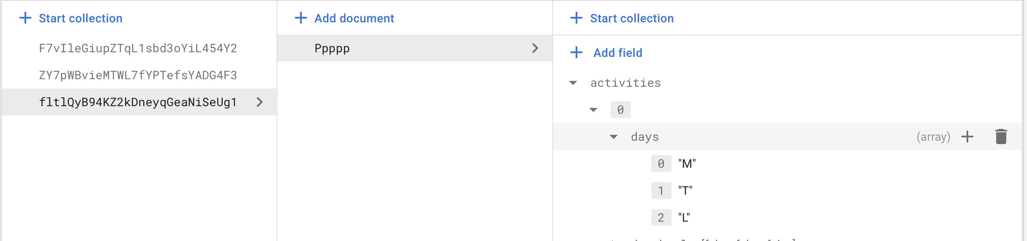The image size is (1027, 241).
Task: Click the plus icon beside Add field
Action: point(576,53)
